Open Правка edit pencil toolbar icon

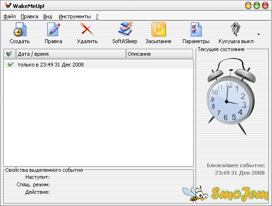tap(53, 29)
